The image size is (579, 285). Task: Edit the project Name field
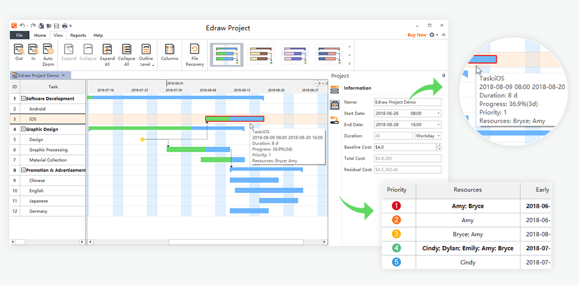point(408,102)
